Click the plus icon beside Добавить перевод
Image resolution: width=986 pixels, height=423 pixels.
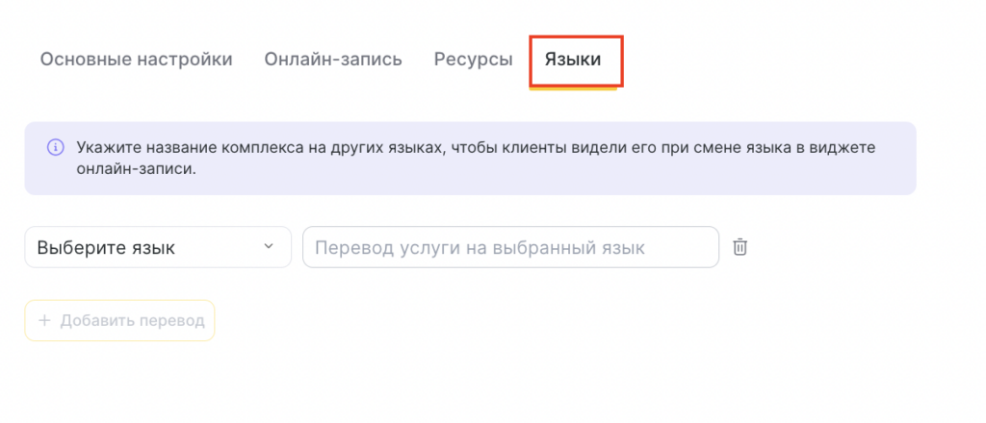point(43,321)
